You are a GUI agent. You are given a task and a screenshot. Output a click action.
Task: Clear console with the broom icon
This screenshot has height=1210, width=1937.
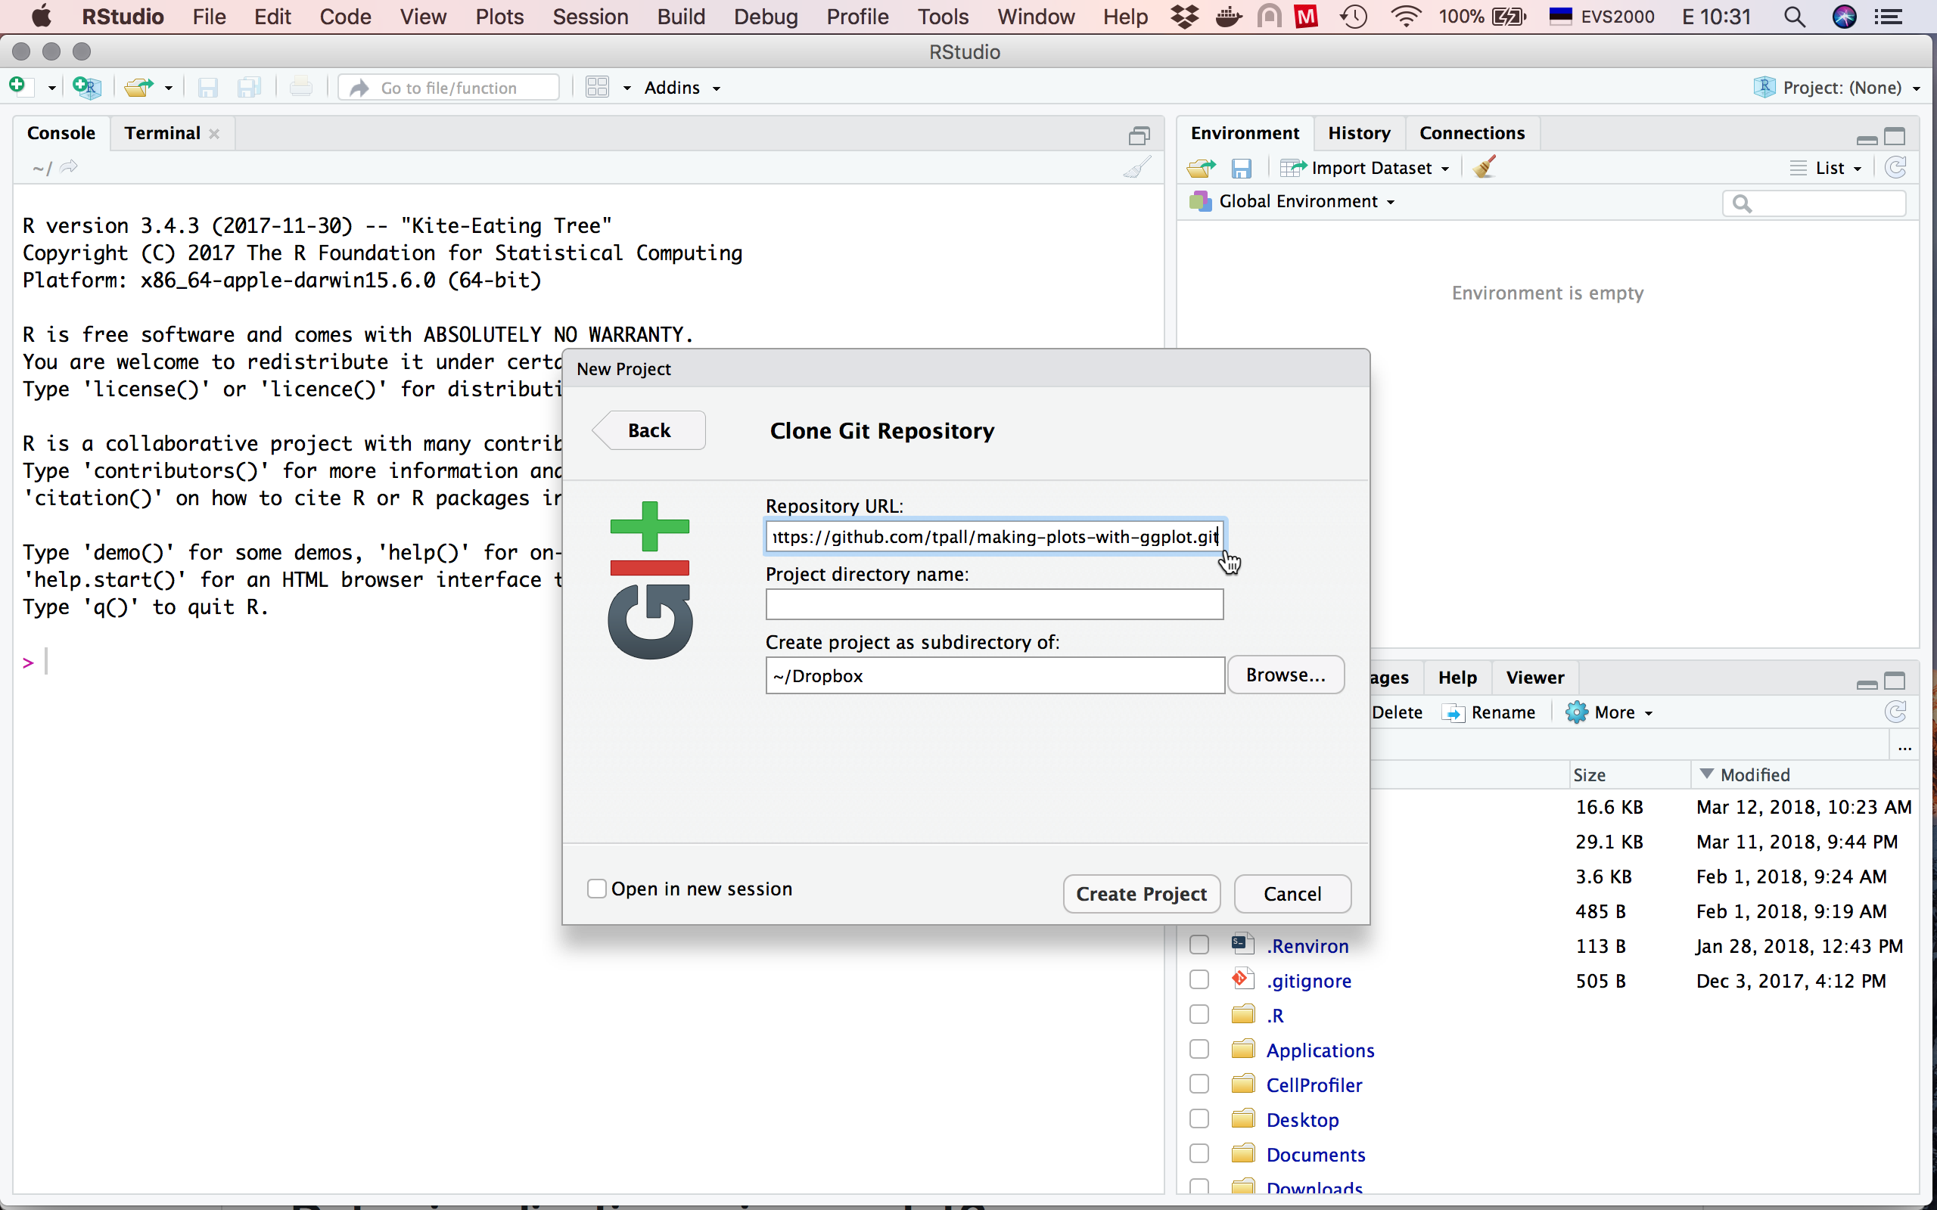(1136, 168)
